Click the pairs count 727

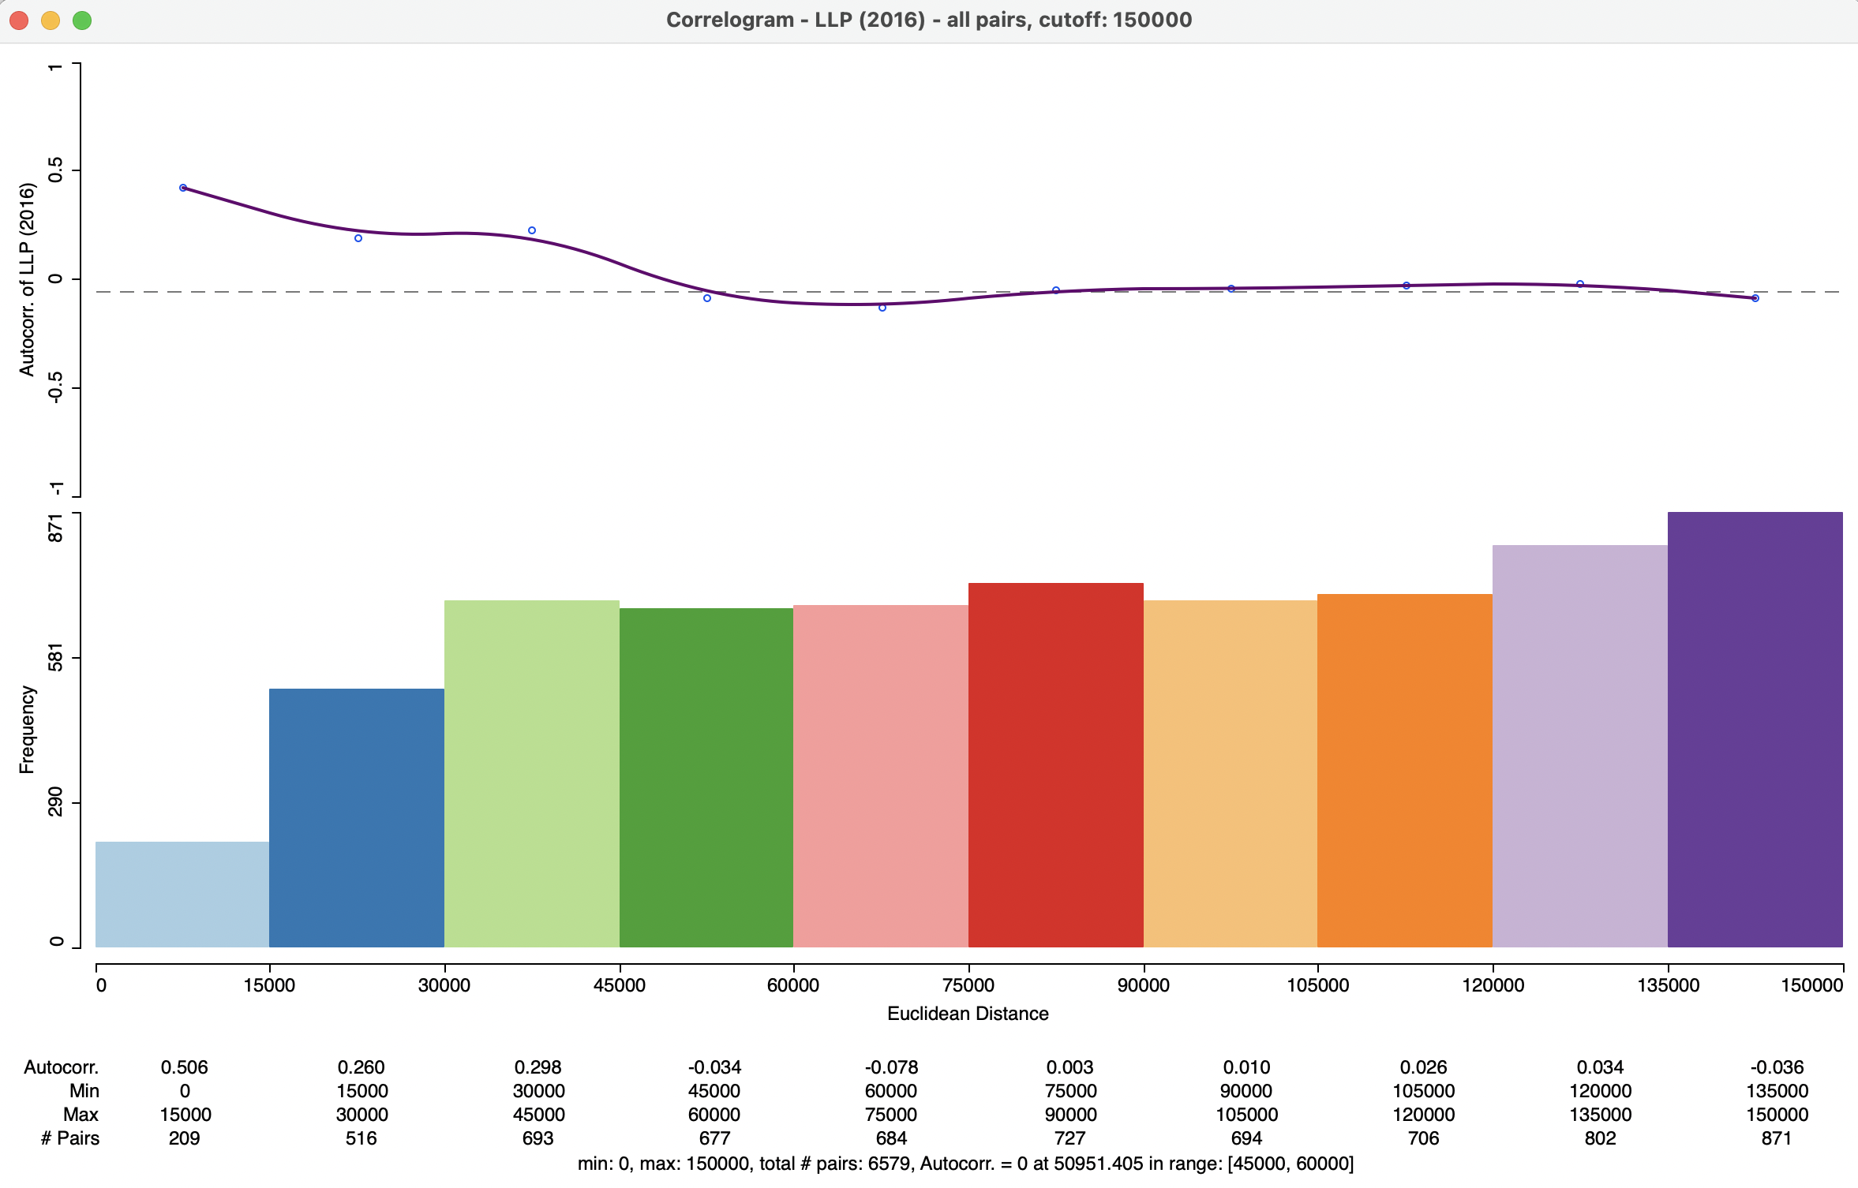coord(1069,1138)
